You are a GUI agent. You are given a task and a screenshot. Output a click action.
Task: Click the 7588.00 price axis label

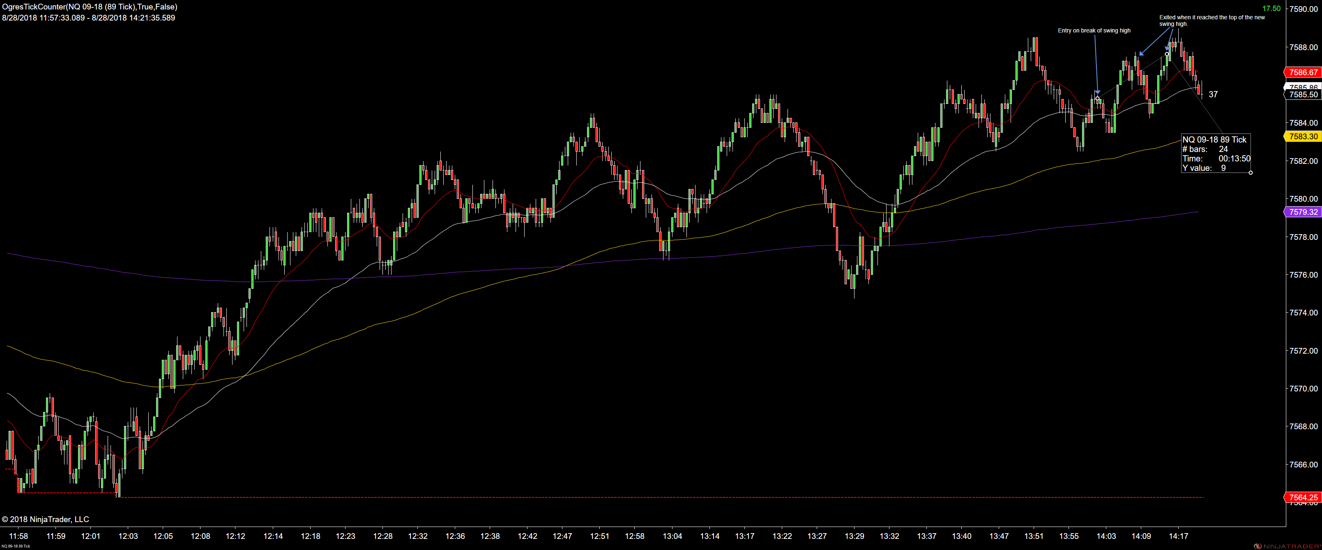(x=1304, y=47)
